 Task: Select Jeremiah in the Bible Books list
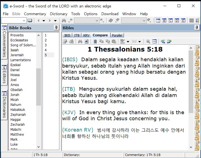pyautogui.click(x=17, y=55)
